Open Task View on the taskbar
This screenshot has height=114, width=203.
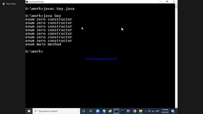(91, 111)
